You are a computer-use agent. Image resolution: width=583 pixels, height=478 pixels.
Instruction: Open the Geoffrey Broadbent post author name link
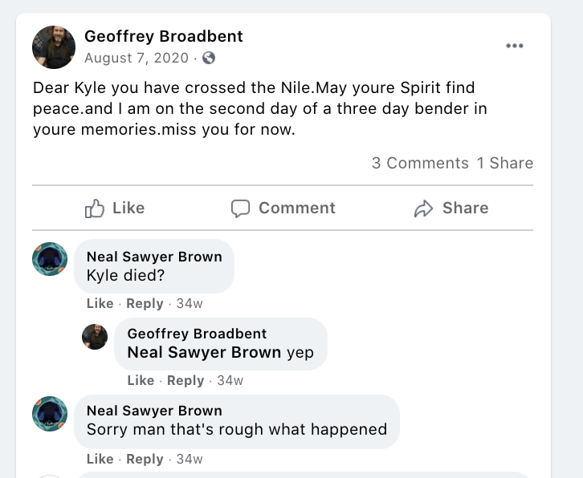coord(164,36)
